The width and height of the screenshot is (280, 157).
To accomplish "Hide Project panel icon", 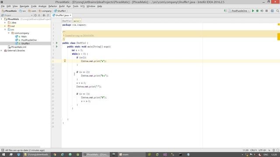I will tap(48, 15).
